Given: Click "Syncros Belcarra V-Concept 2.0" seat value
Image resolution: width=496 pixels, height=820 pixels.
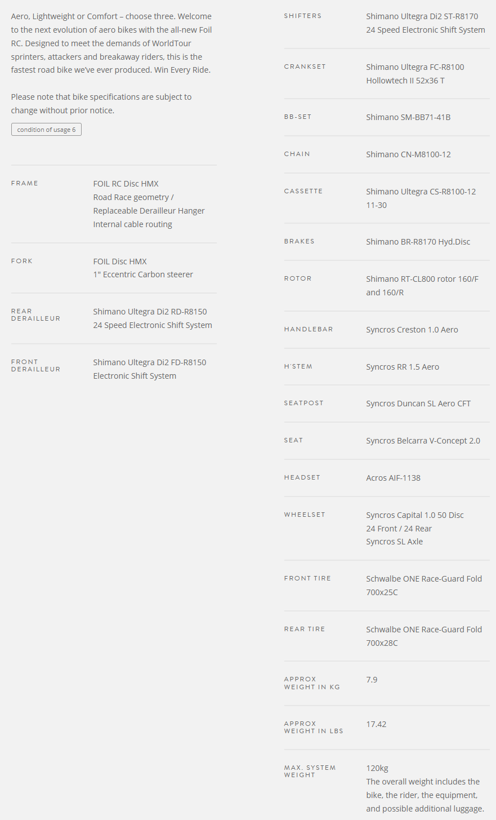Looking at the screenshot, I should click(423, 441).
